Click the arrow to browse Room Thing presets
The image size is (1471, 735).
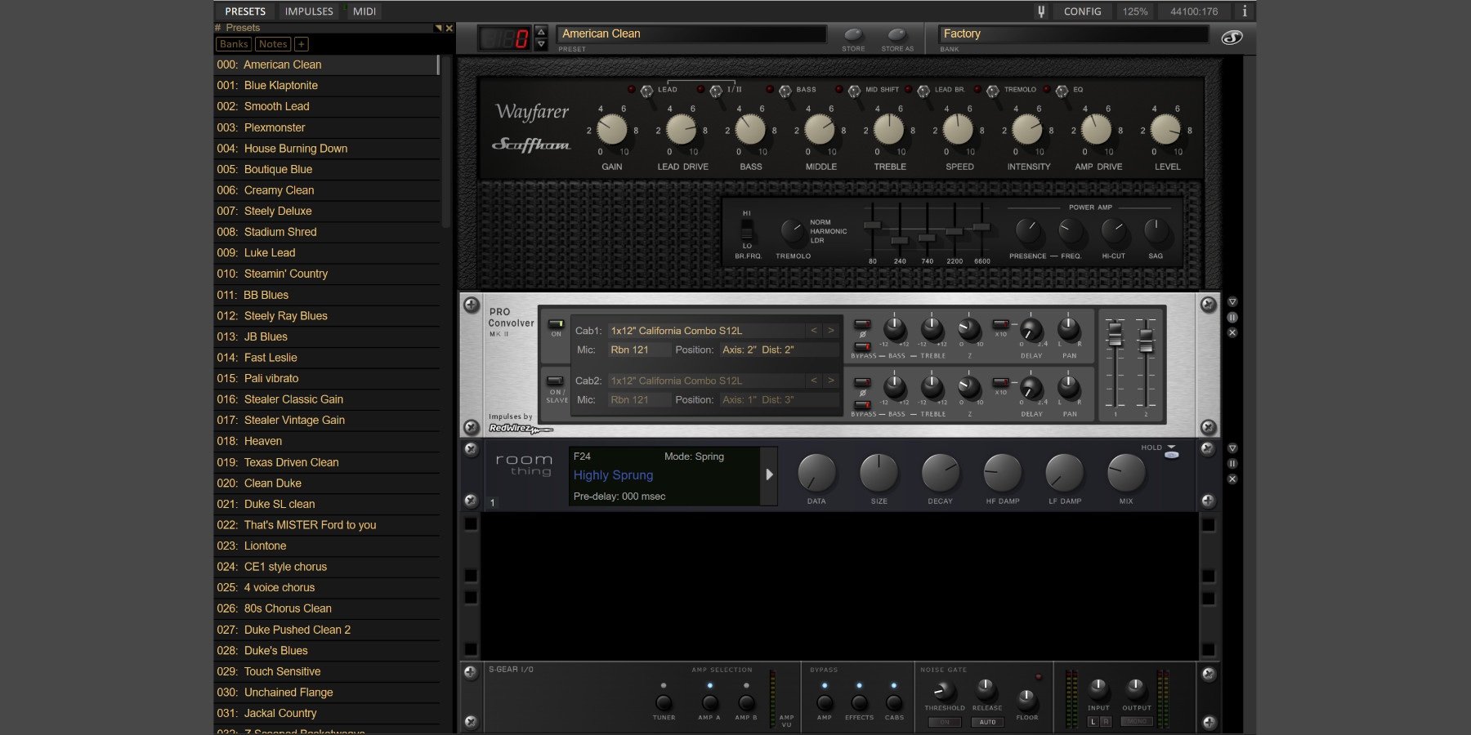pyautogui.click(x=767, y=474)
